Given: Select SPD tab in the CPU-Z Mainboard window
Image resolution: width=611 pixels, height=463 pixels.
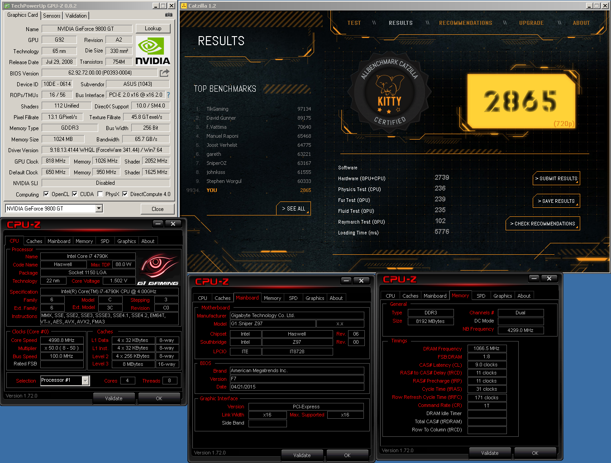Looking at the screenshot, I should coord(293,298).
